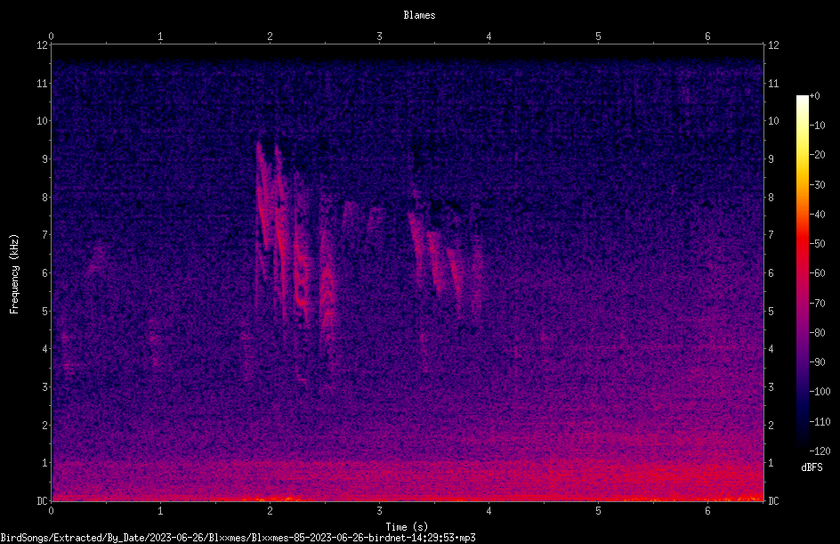The height and width of the screenshot is (544, 840).
Task: Click the '9' label on the left frequency axis
Action: point(45,159)
